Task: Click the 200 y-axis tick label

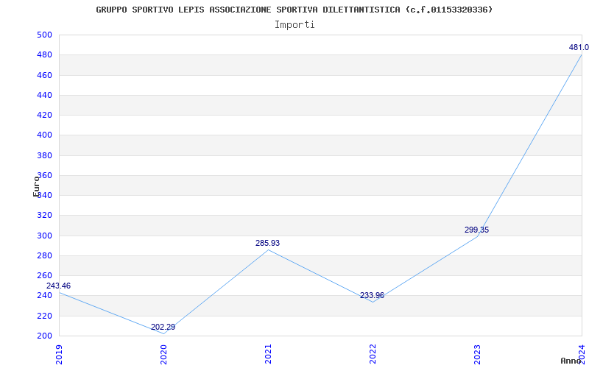Action: coord(44,336)
